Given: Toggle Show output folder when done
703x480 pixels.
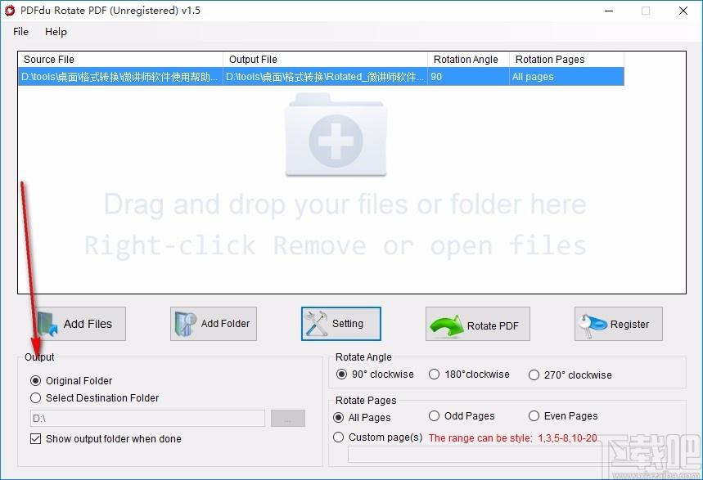Looking at the screenshot, I should pos(35,439).
